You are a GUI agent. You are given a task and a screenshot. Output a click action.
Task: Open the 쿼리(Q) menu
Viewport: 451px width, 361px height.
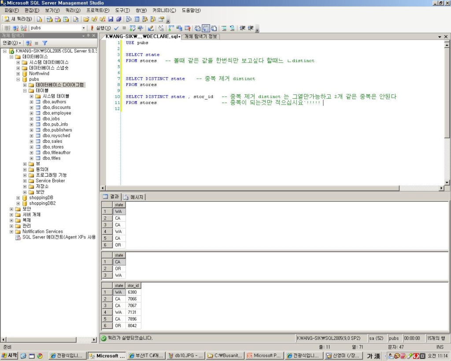click(x=73, y=11)
